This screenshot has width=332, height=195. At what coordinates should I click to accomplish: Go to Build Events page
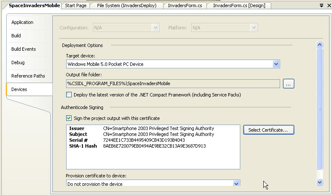coord(29,49)
